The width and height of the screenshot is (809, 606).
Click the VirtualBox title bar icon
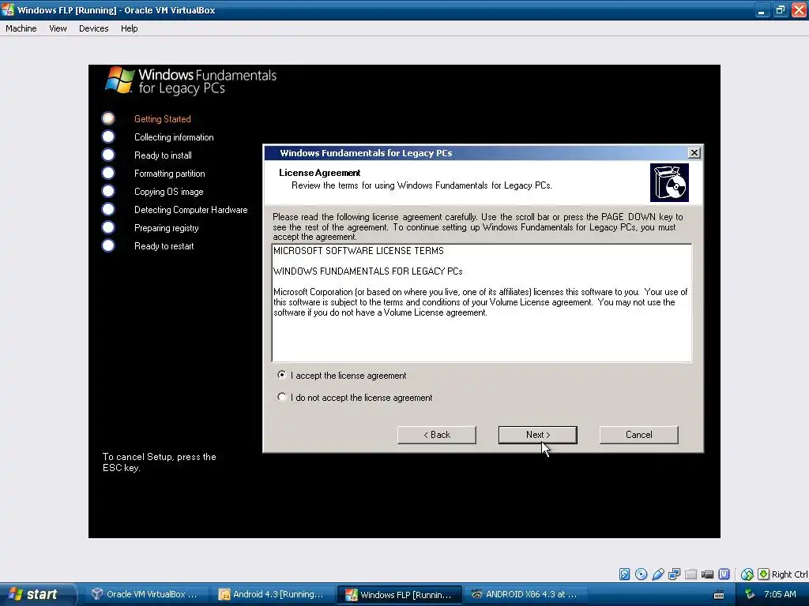click(x=8, y=9)
